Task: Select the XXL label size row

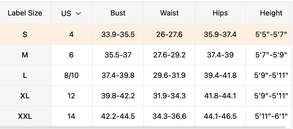Action: click(25, 116)
